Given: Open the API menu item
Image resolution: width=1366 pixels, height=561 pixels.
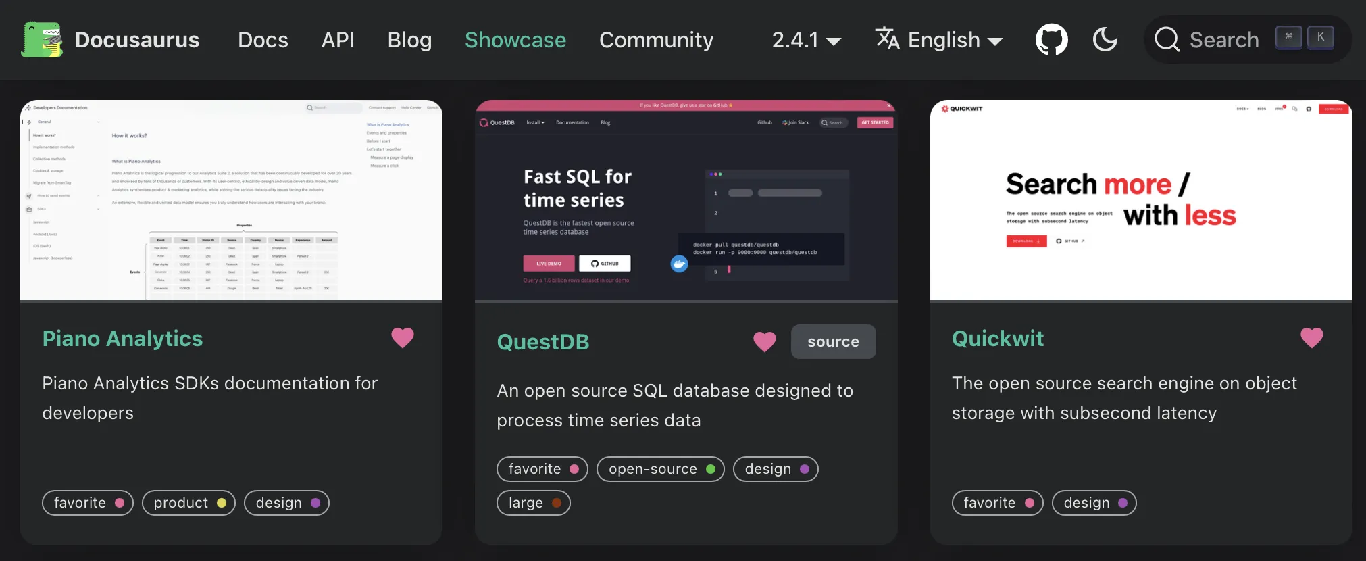Looking at the screenshot, I should tap(338, 40).
